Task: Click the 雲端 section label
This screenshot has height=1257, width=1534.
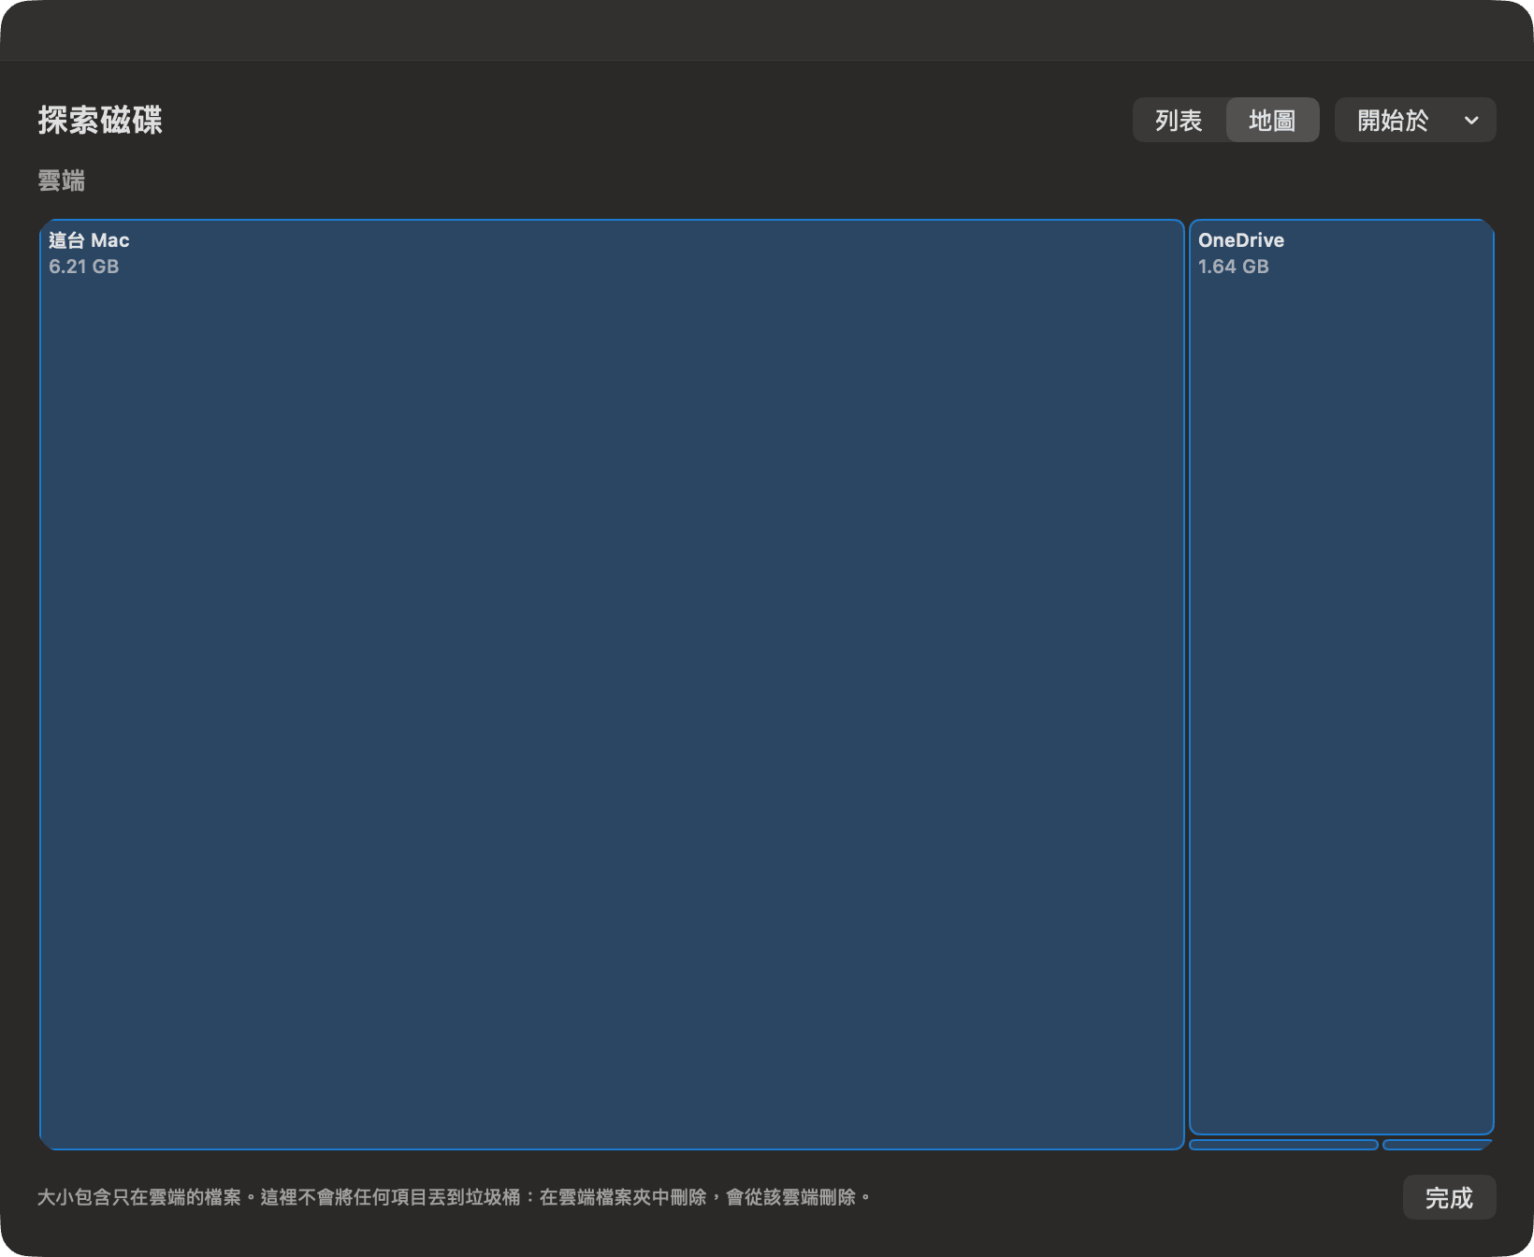Action: tap(62, 181)
